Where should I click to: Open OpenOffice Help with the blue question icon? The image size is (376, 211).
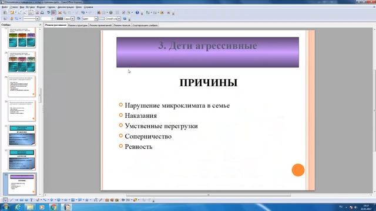(137, 12)
